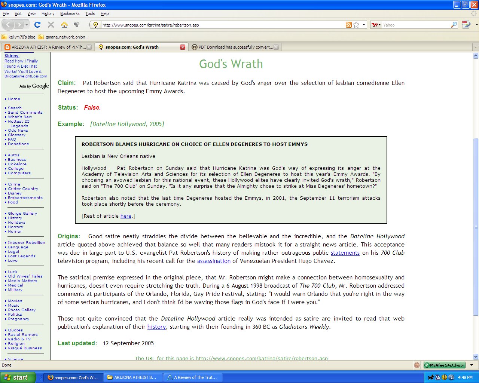This screenshot has width=479, height=383.
Task: Click the scrollbar down arrow
Action: [476, 357]
